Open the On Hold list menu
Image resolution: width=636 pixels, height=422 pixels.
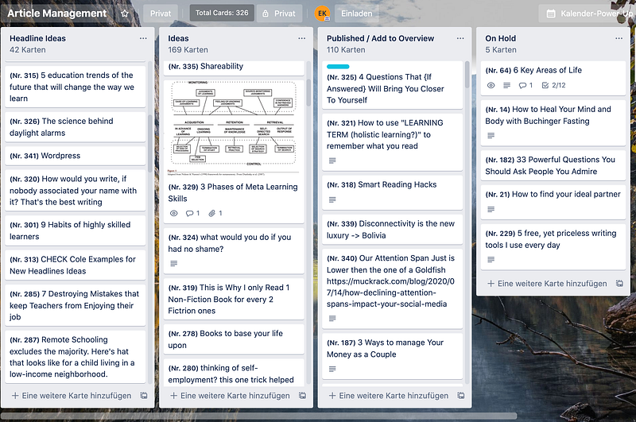point(619,38)
